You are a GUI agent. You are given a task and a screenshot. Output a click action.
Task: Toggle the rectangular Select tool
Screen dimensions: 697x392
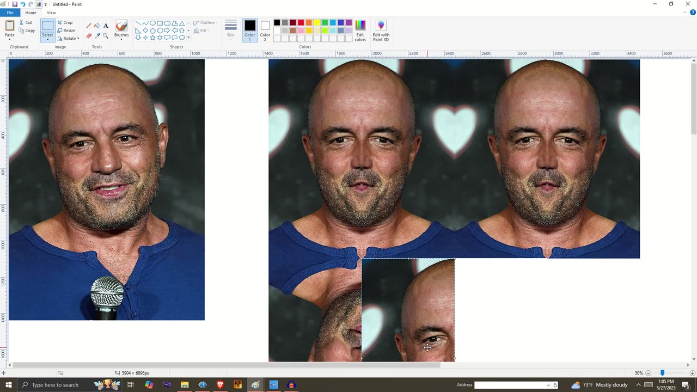tap(48, 26)
